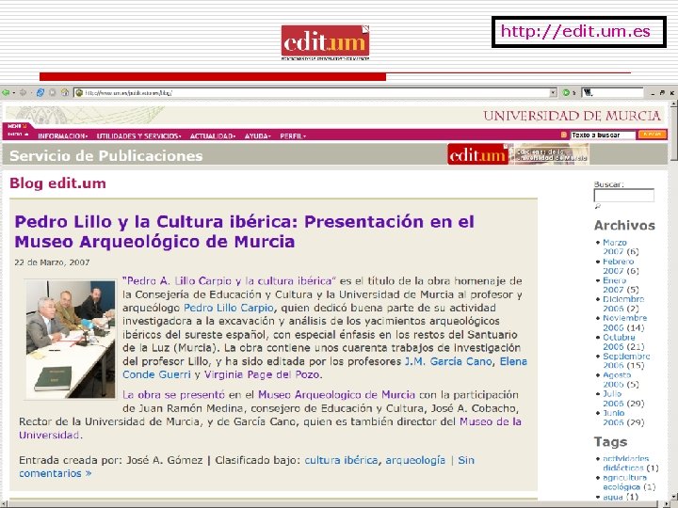The width and height of the screenshot is (678, 508).
Task: Open the AYUDA menu
Action: tap(257, 136)
